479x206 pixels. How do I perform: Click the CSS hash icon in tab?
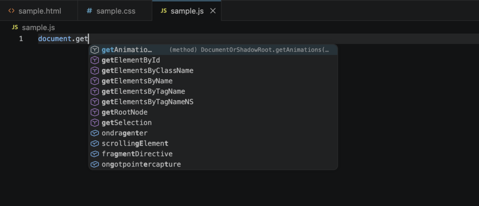coord(89,11)
